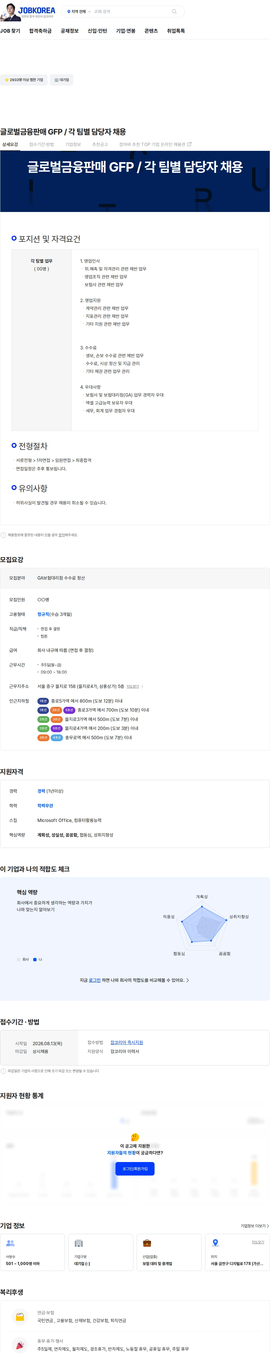Click the 5호선 badge for 종로3가역 700m
The height and width of the screenshot is (1354, 270).
click(69, 710)
